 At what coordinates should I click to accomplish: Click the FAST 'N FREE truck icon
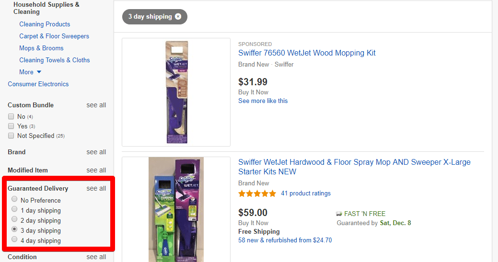339,214
